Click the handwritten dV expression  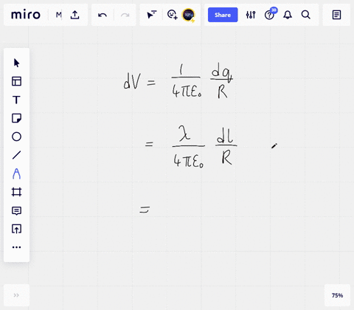click(132, 81)
